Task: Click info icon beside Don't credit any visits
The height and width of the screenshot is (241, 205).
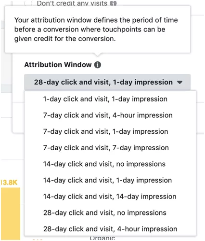Action: (x=113, y=3)
